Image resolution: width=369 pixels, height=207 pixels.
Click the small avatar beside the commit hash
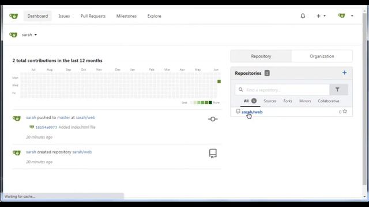click(32, 127)
